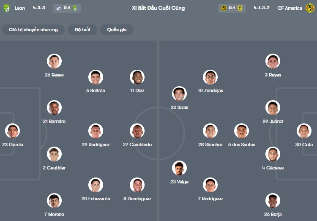Toggle the Quốc gia filter
The height and width of the screenshot is (221, 317).
[116, 30]
